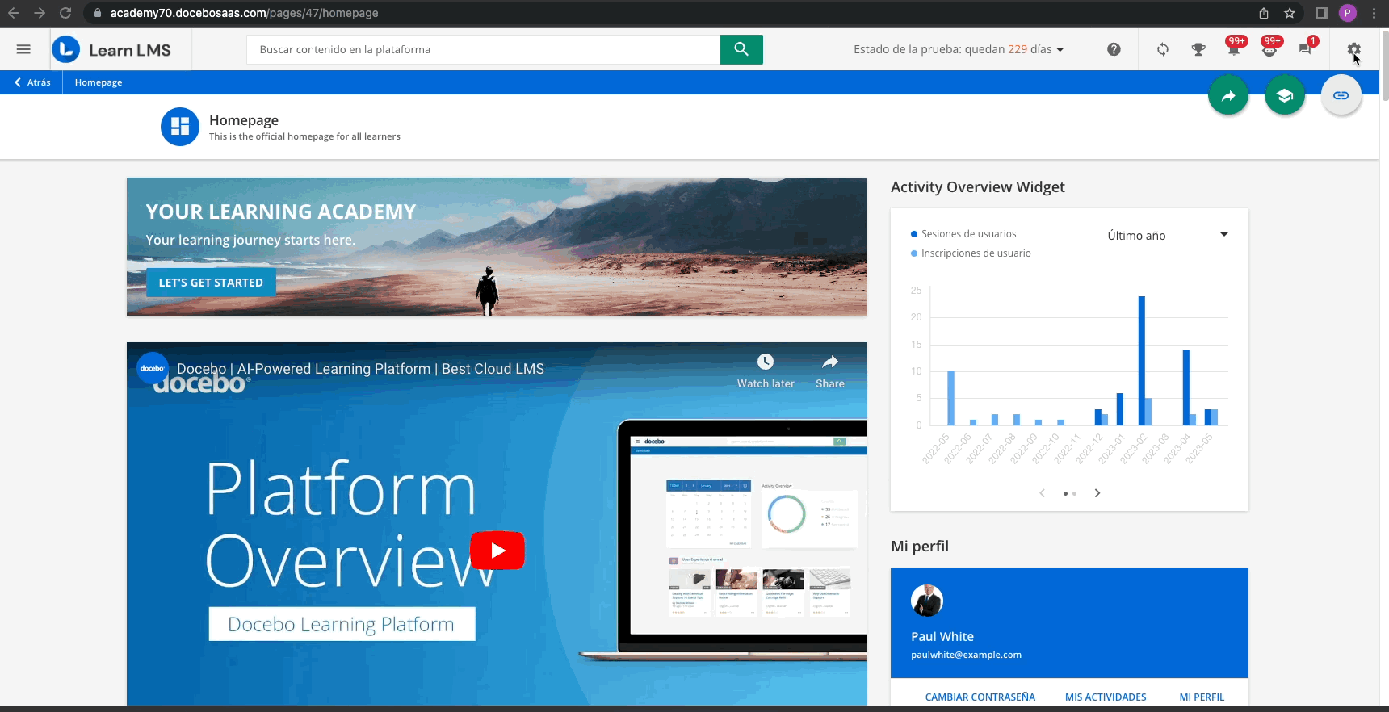Click the tallest bar for 2023-02
Viewport: 1389px width, 712px height.
[x=1142, y=361]
